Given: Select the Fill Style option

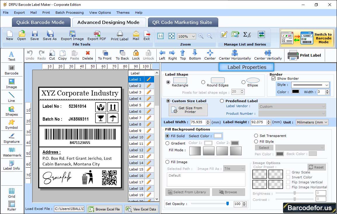Looking at the screenshot, I should [256, 142].
